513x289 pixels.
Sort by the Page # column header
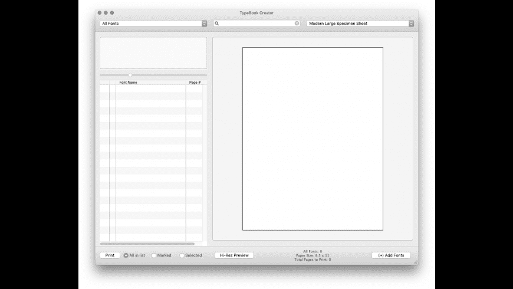point(195,83)
